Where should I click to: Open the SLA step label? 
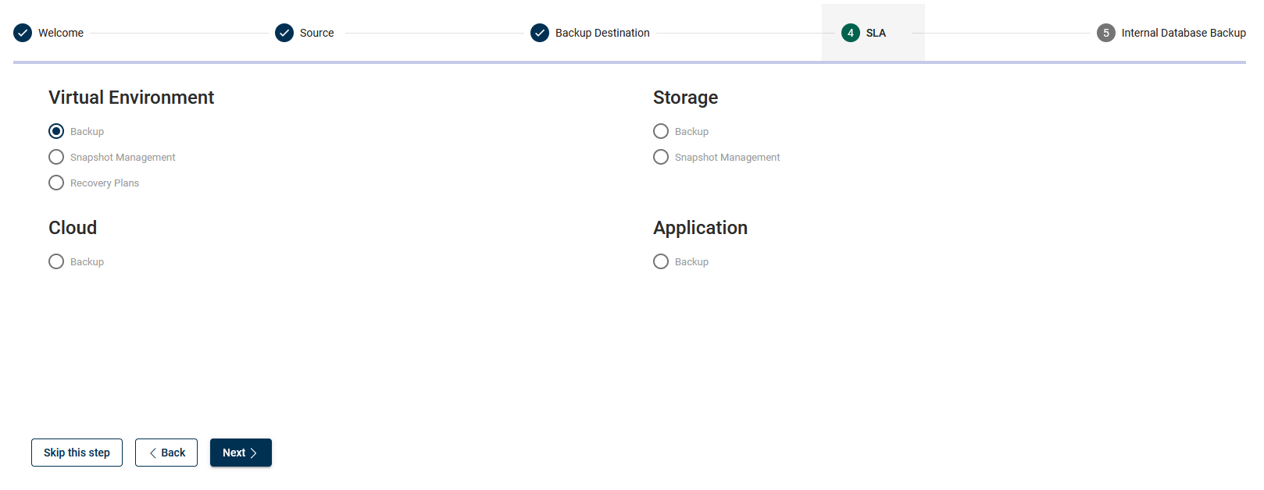click(x=876, y=33)
